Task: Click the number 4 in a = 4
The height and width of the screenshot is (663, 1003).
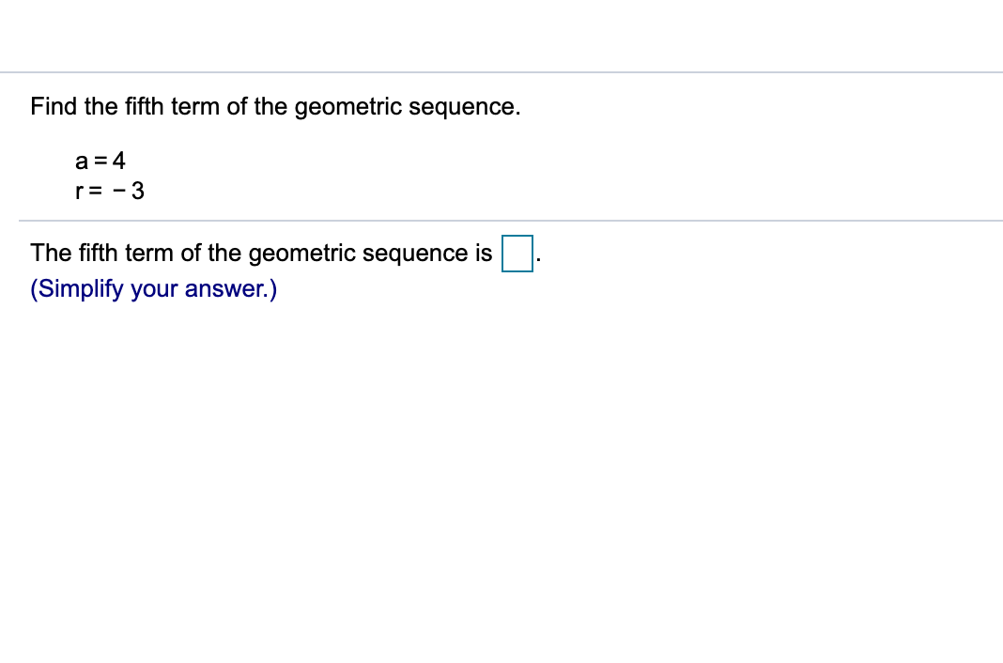Action: 119,161
